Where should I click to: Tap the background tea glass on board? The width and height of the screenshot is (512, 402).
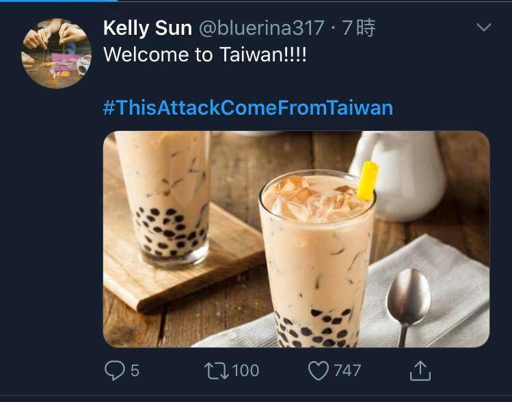[162, 197]
